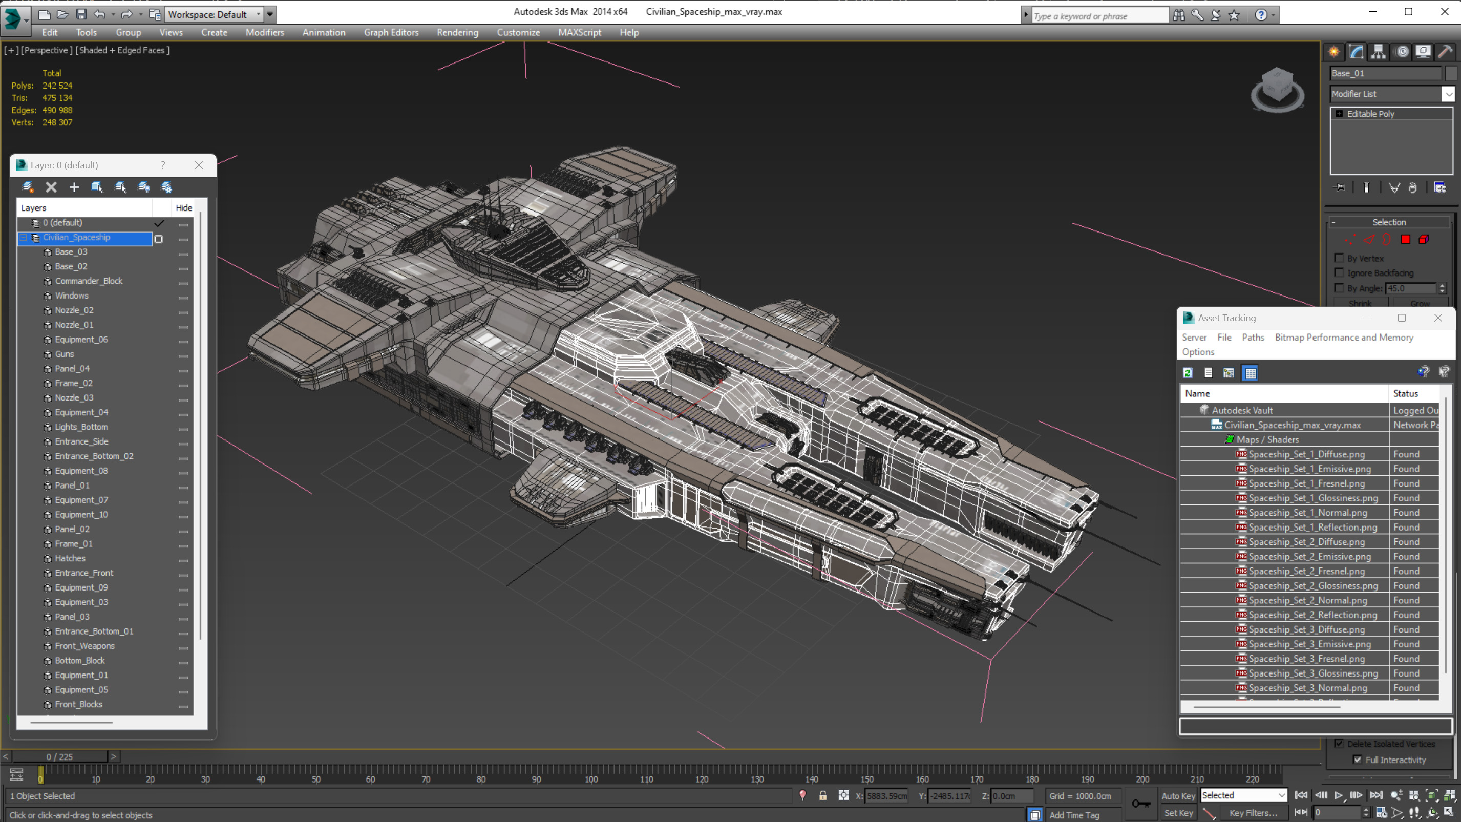Select Vertex sub-object level icon
This screenshot has width=1461, height=822.
pos(1350,239)
